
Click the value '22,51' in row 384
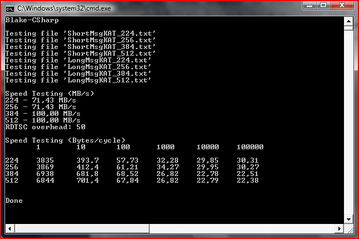pyautogui.click(x=248, y=174)
